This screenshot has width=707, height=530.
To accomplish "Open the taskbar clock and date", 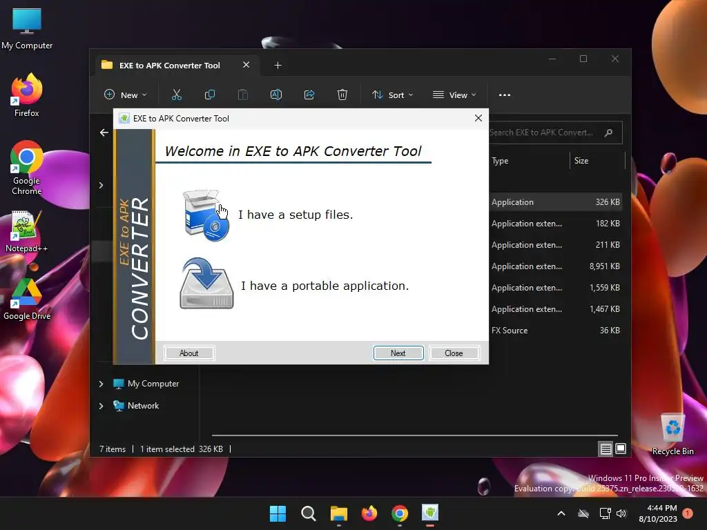I will (658, 513).
